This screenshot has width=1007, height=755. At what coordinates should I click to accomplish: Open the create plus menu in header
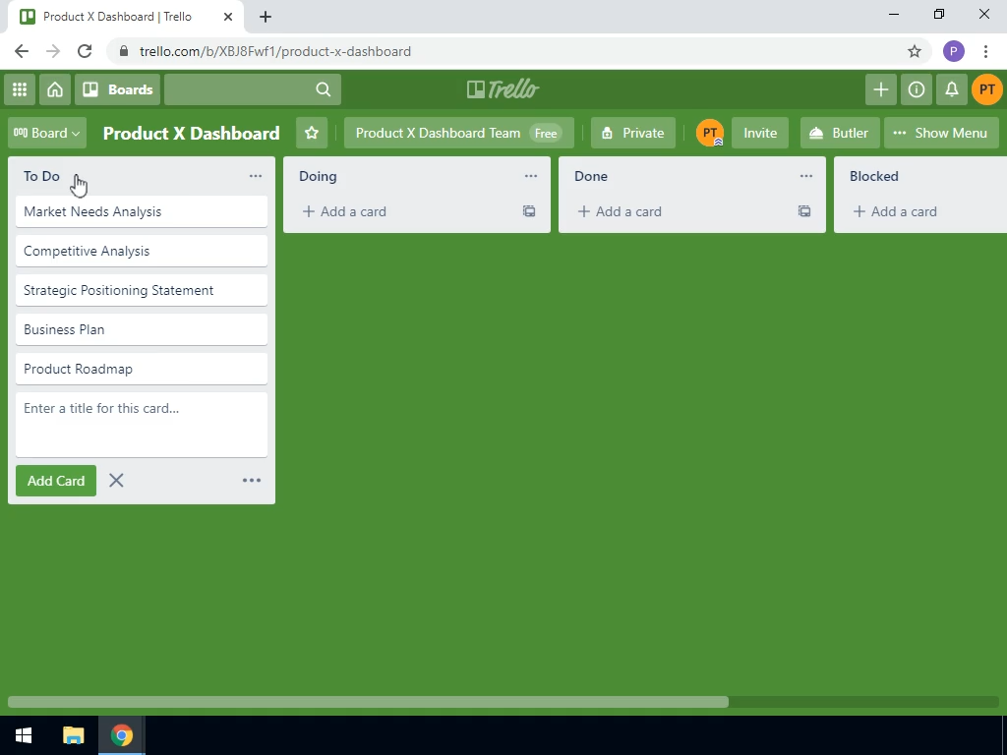coord(880,89)
